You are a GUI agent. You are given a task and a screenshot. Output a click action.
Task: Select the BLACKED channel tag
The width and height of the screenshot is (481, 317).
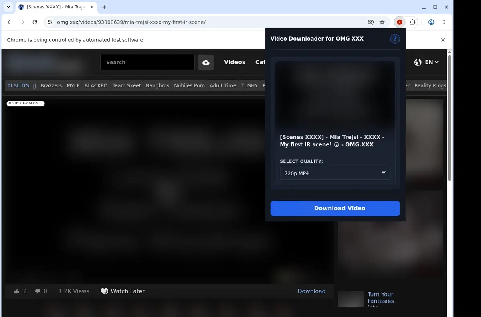pyautogui.click(x=96, y=85)
